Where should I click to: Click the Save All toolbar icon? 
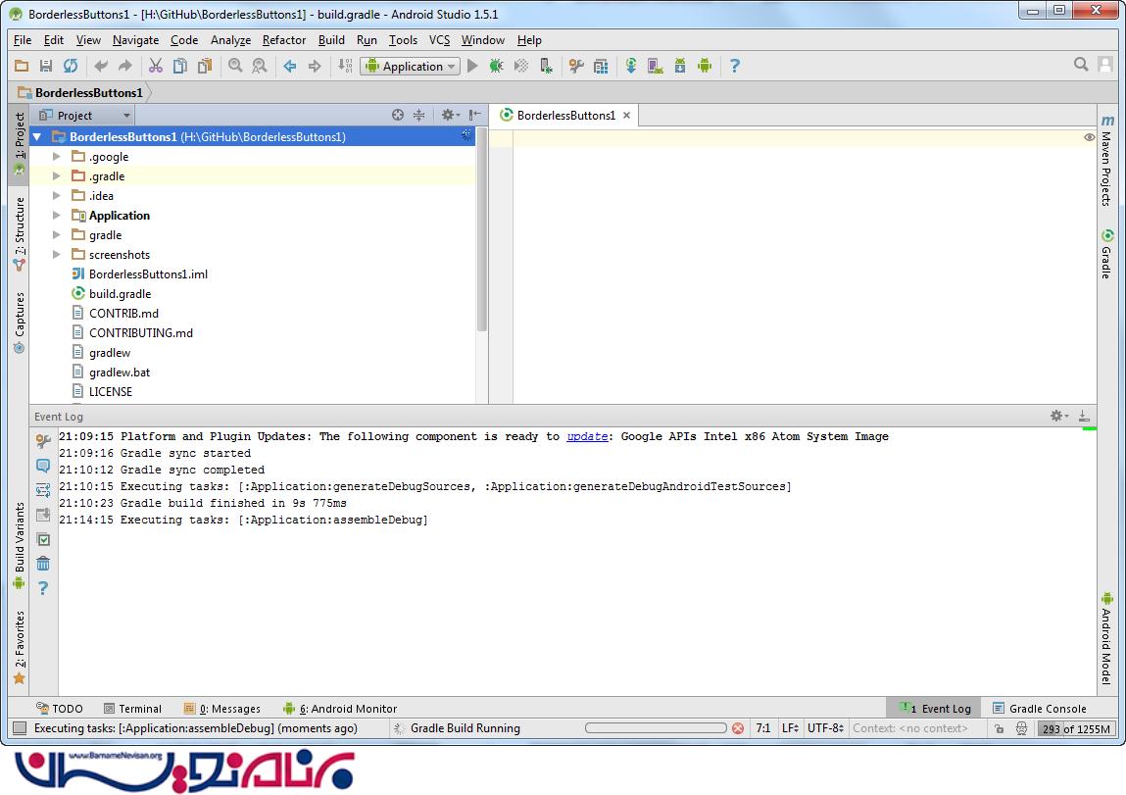pyautogui.click(x=46, y=66)
